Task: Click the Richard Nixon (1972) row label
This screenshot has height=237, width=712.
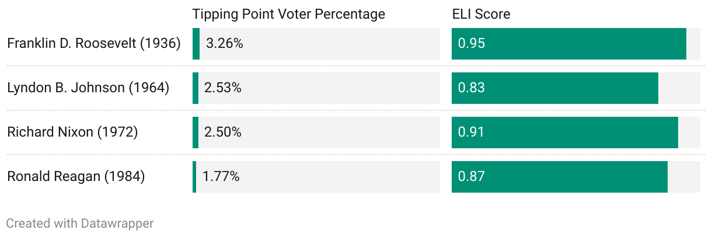Action: tap(72, 133)
